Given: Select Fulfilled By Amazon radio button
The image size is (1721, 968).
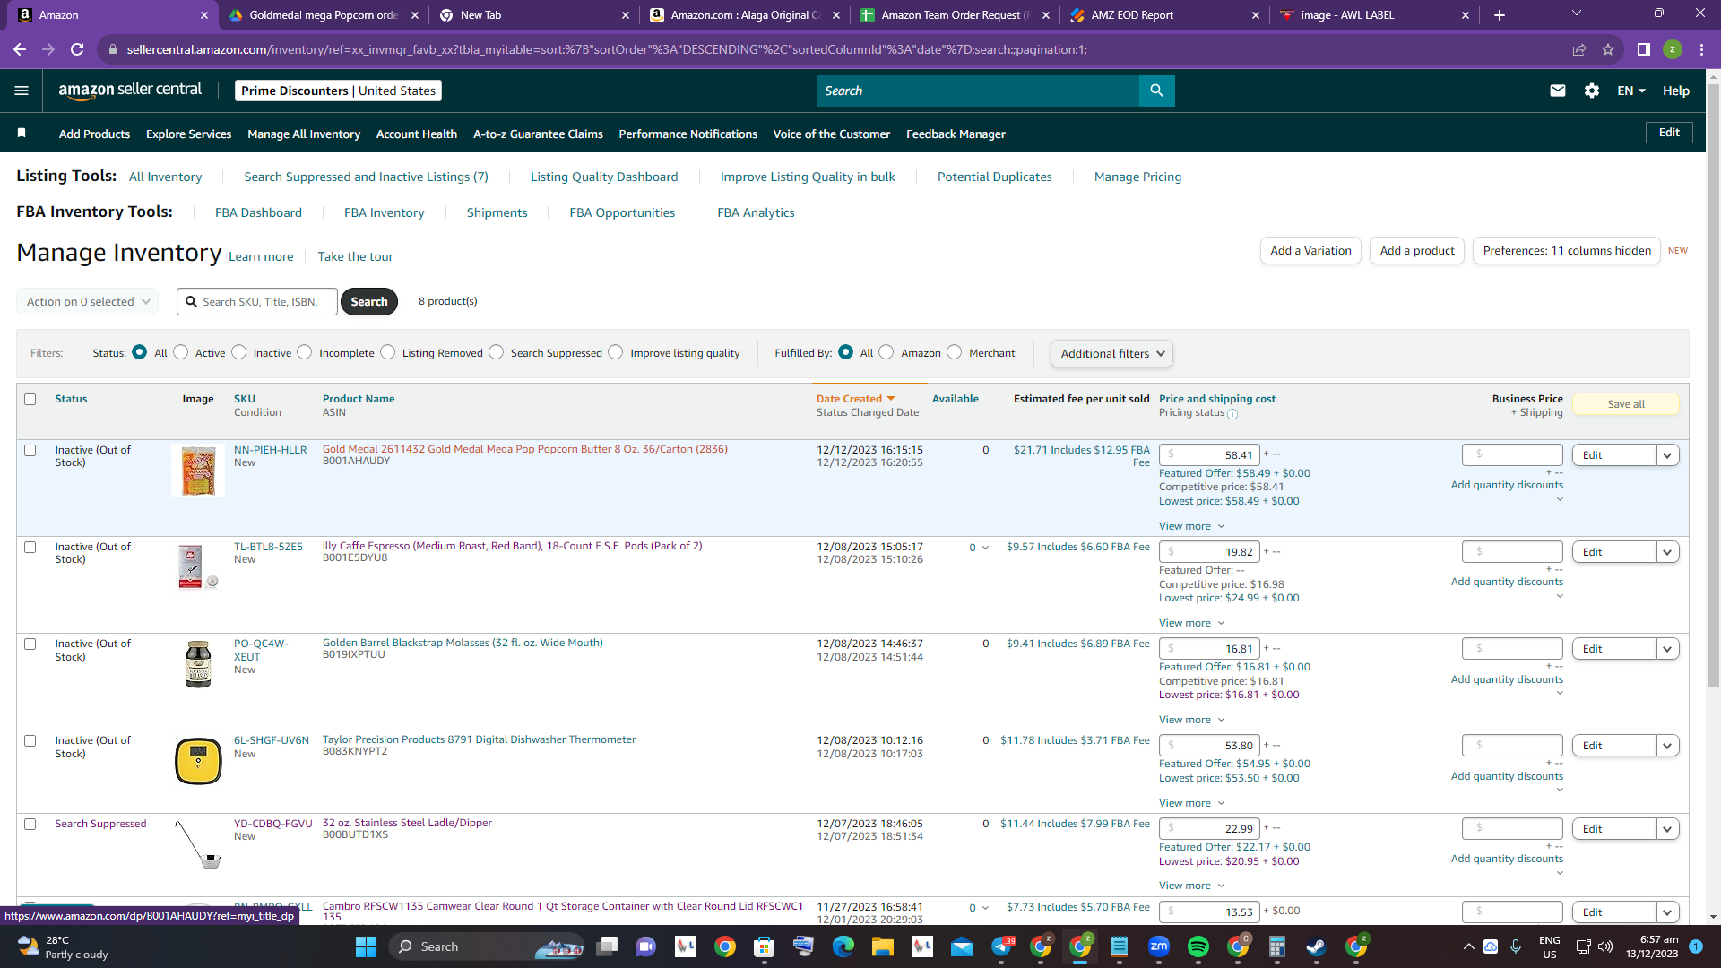Looking at the screenshot, I should 886,352.
